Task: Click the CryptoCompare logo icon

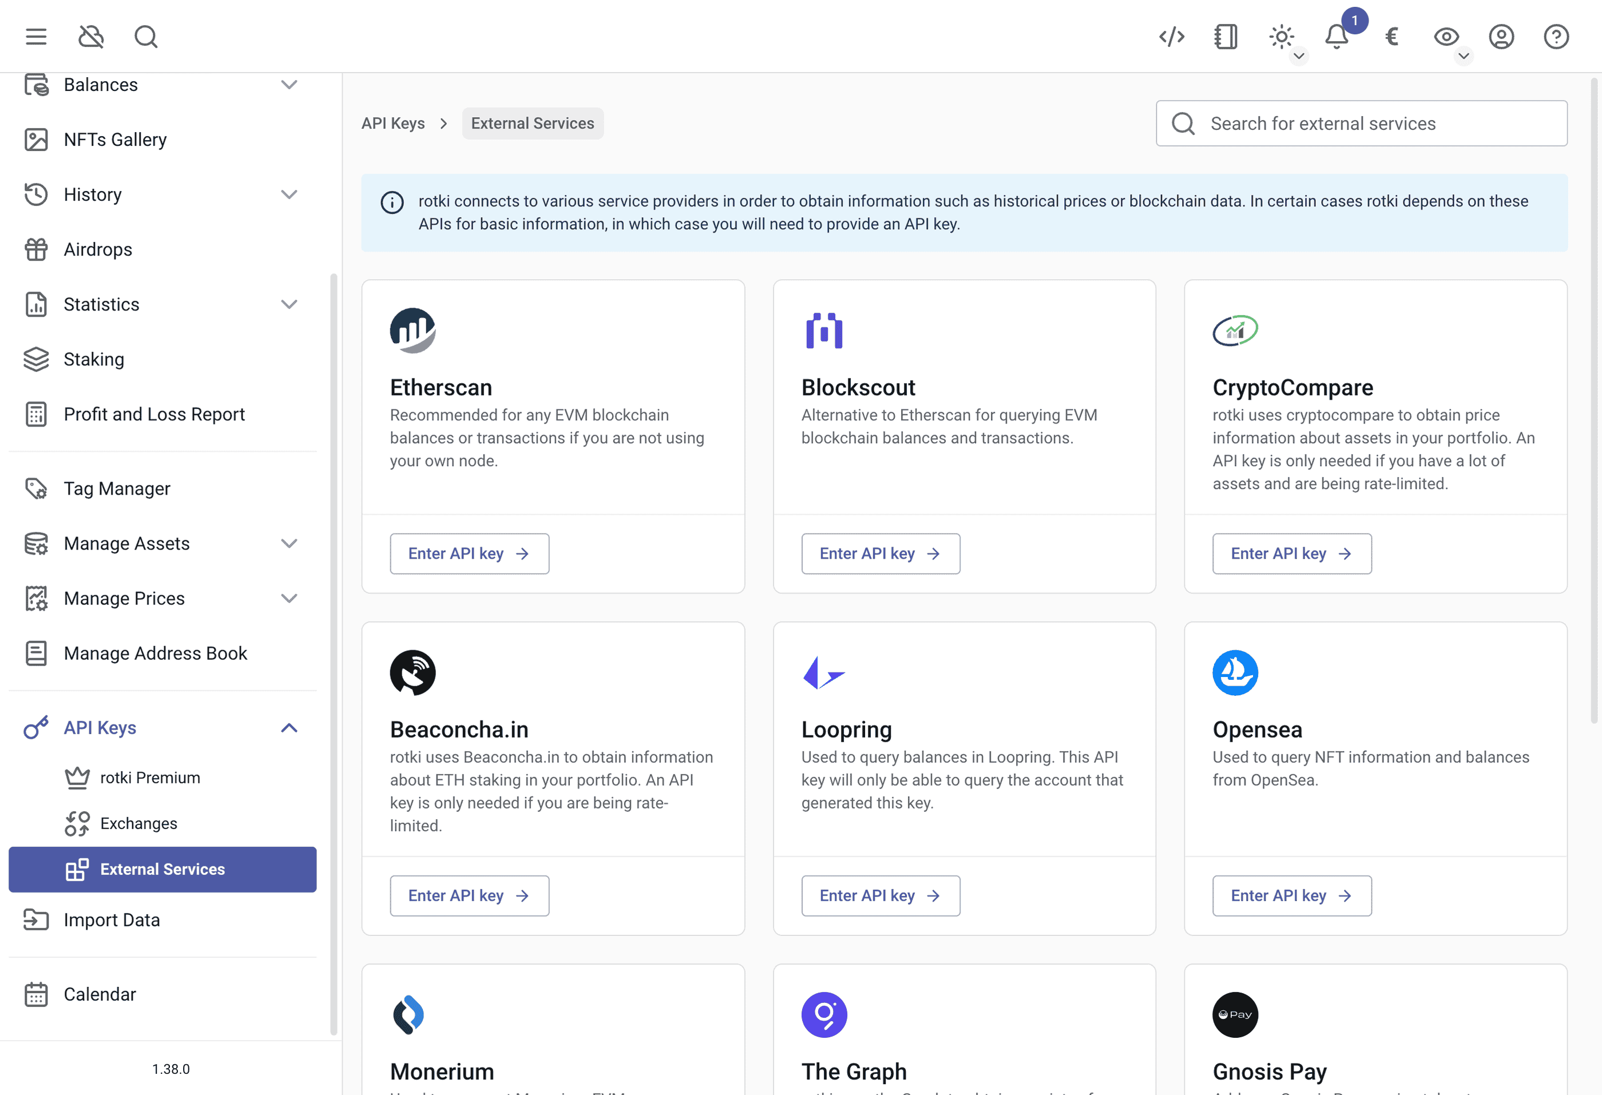Action: pos(1235,330)
